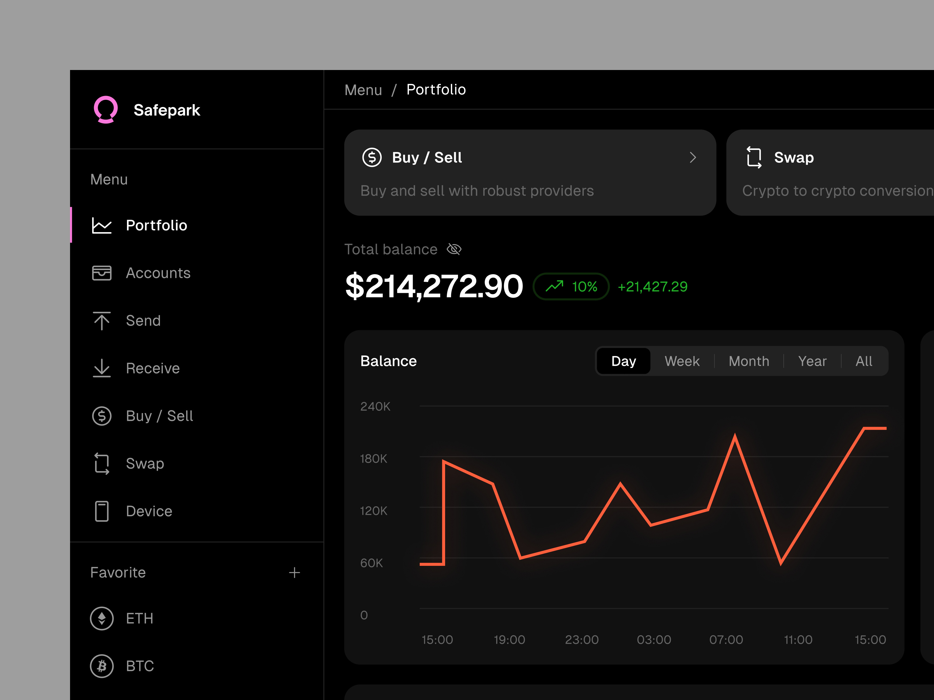Click the Receive download icon
Viewport: 934px width, 700px height.
point(101,368)
